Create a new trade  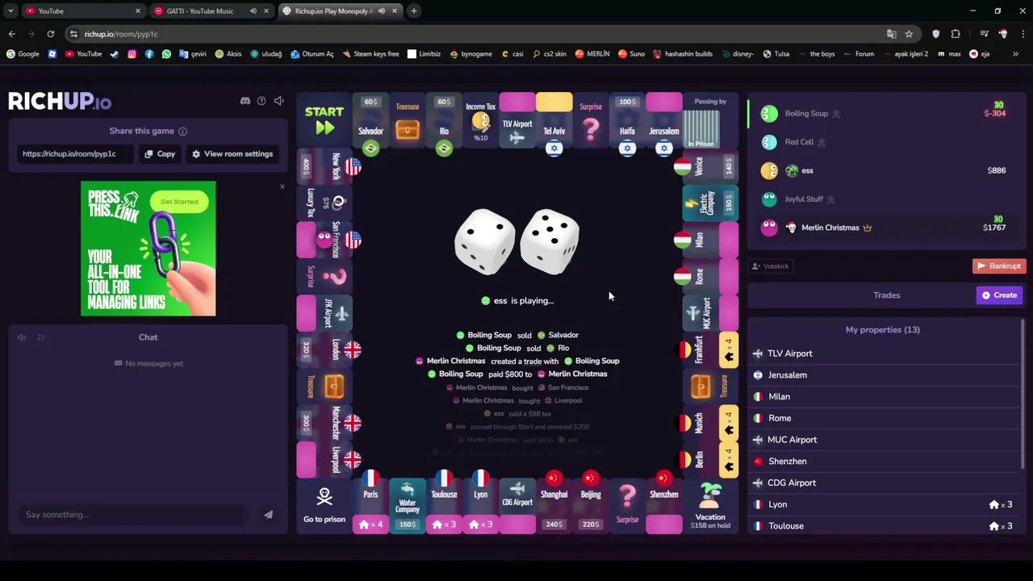(1000, 295)
